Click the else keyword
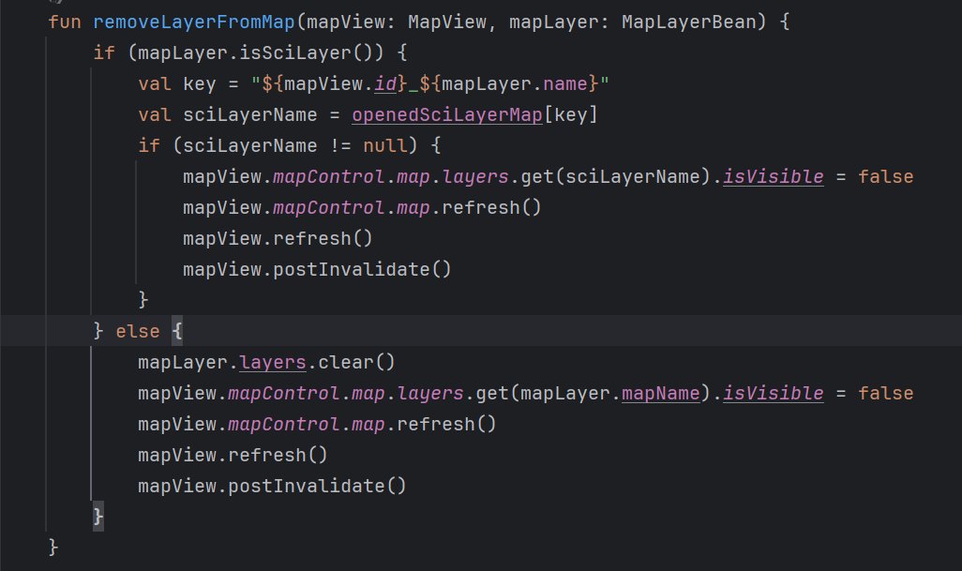 (x=132, y=331)
